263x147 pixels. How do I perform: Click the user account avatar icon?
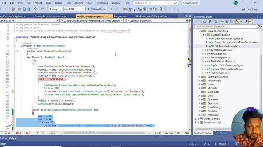point(235,3)
